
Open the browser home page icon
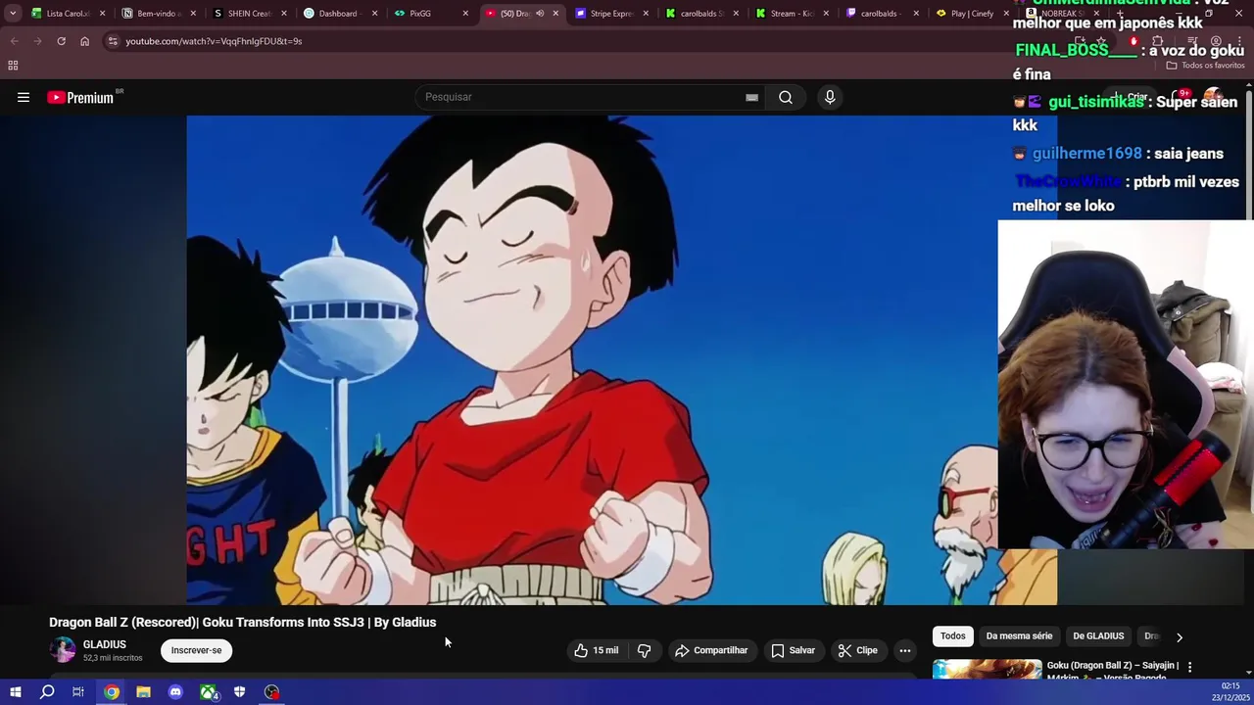84,41
